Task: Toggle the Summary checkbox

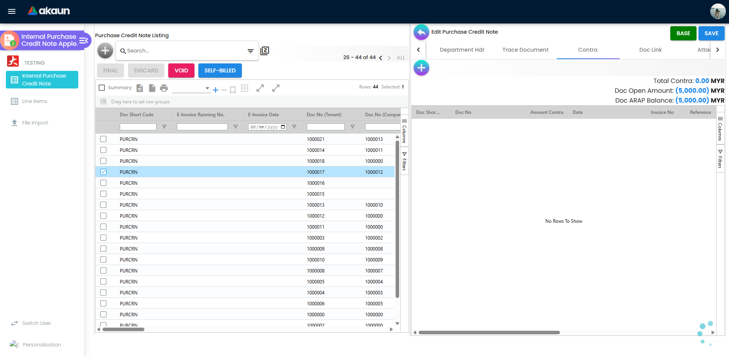Action: tap(102, 88)
